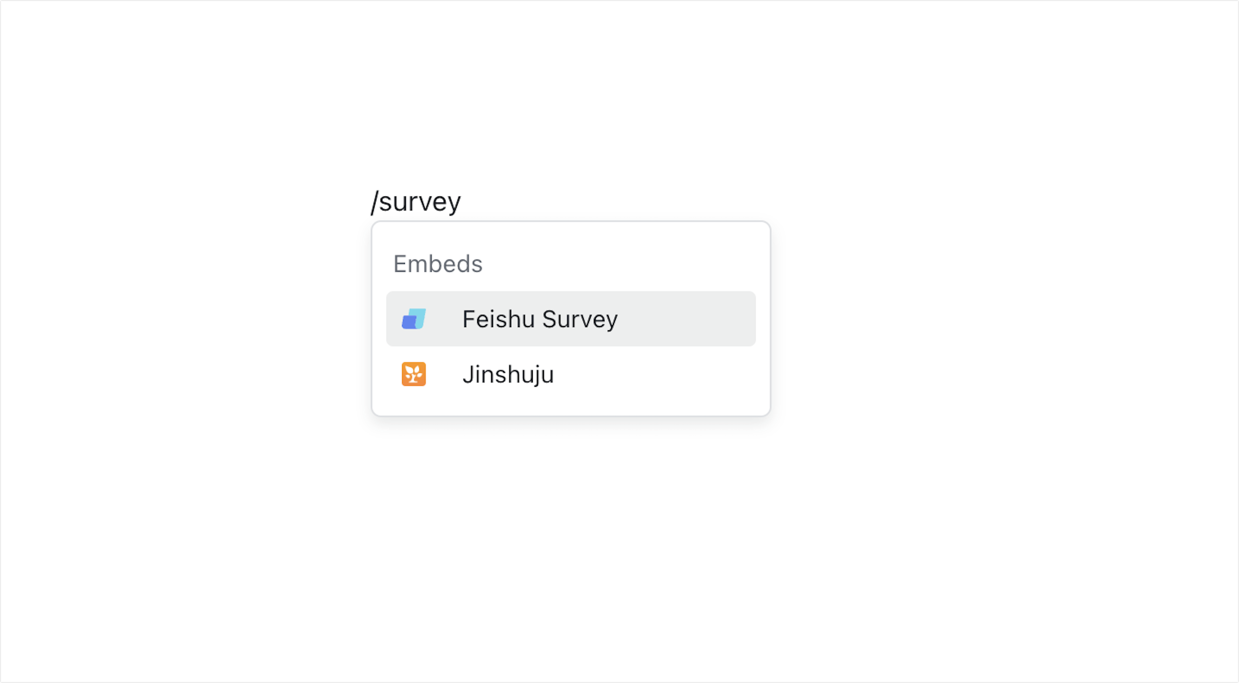Click the empty right side of the highlighted Feishu row

coord(688,319)
